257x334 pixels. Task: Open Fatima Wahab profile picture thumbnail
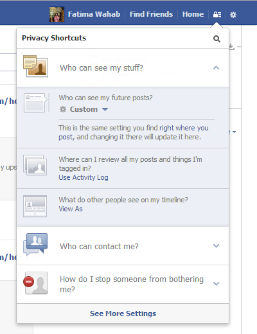57,14
